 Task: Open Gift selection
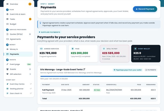19,74
